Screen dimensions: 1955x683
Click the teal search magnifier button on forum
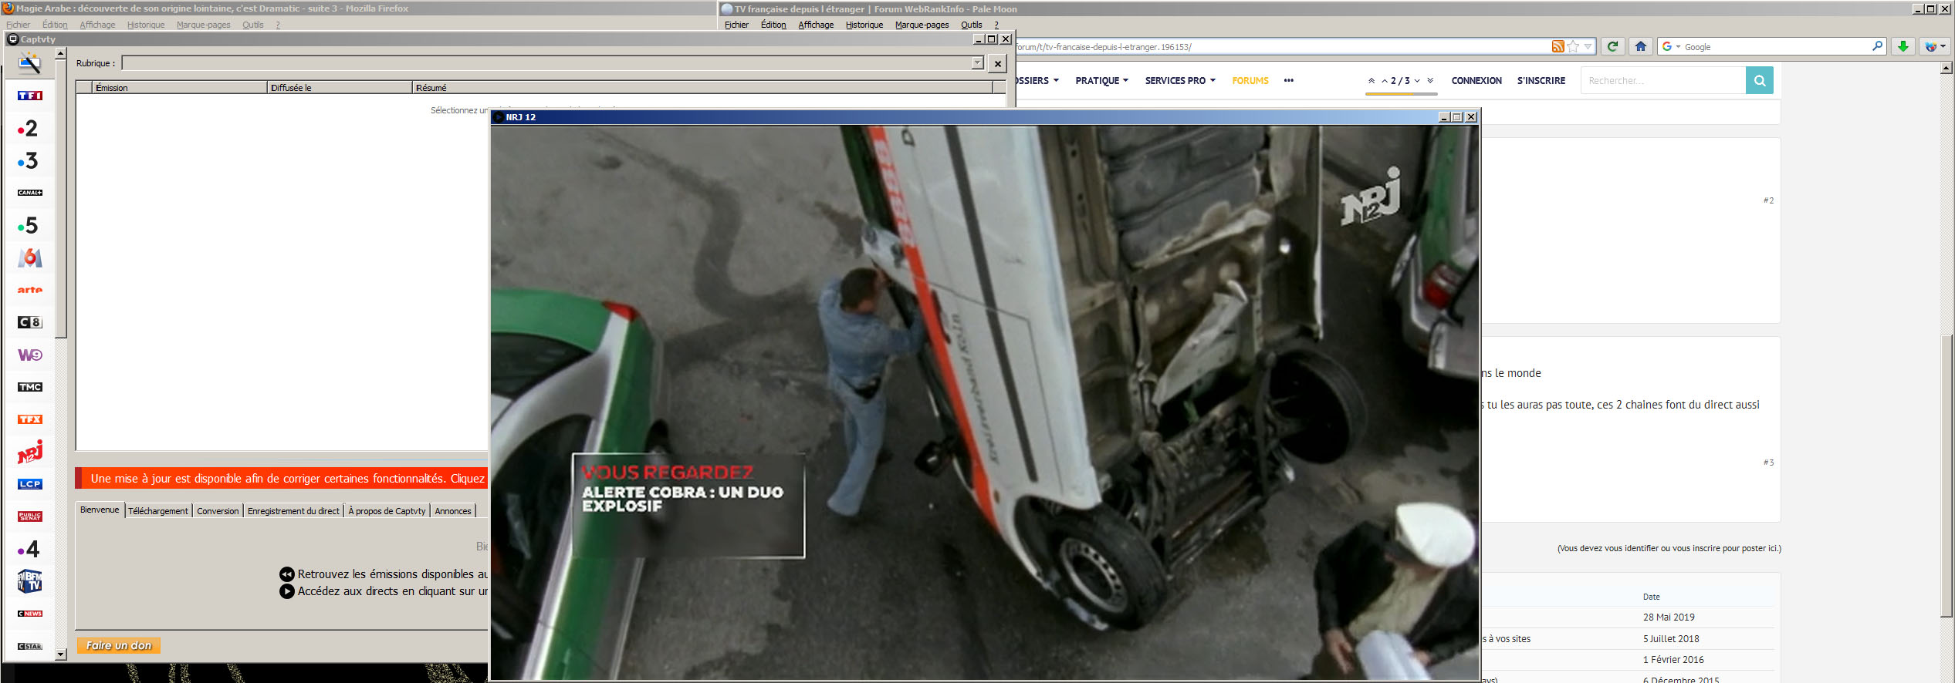[1760, 80]
